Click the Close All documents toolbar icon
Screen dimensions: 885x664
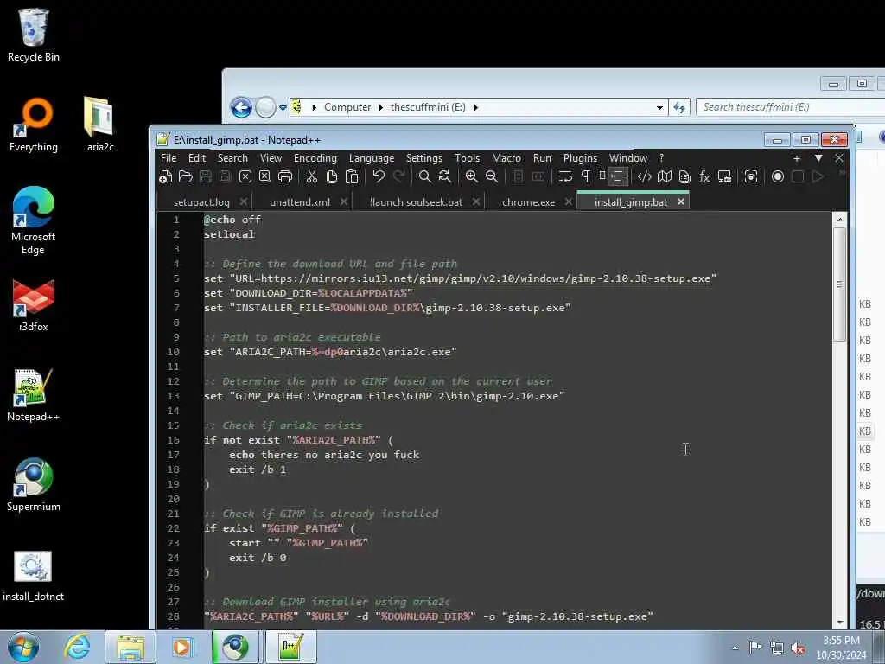(x=265, y=177)
